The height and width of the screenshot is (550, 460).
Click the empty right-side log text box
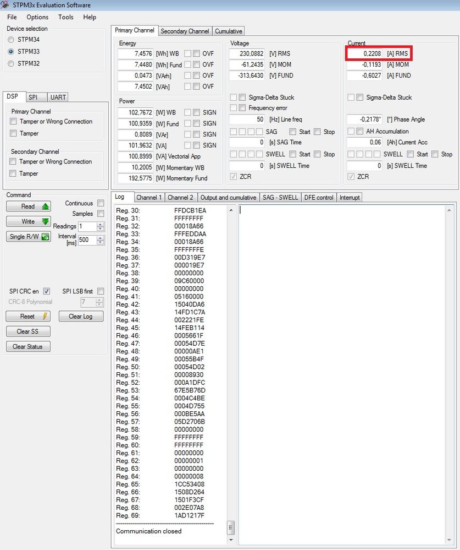tap(342, 374)
